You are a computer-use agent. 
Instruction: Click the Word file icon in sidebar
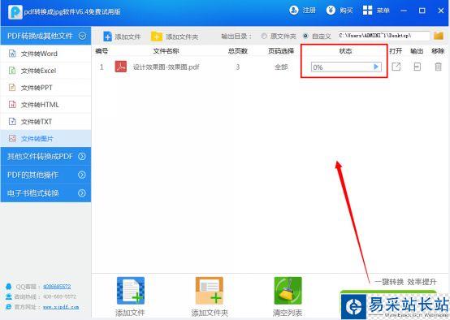[x=12, y=54]
